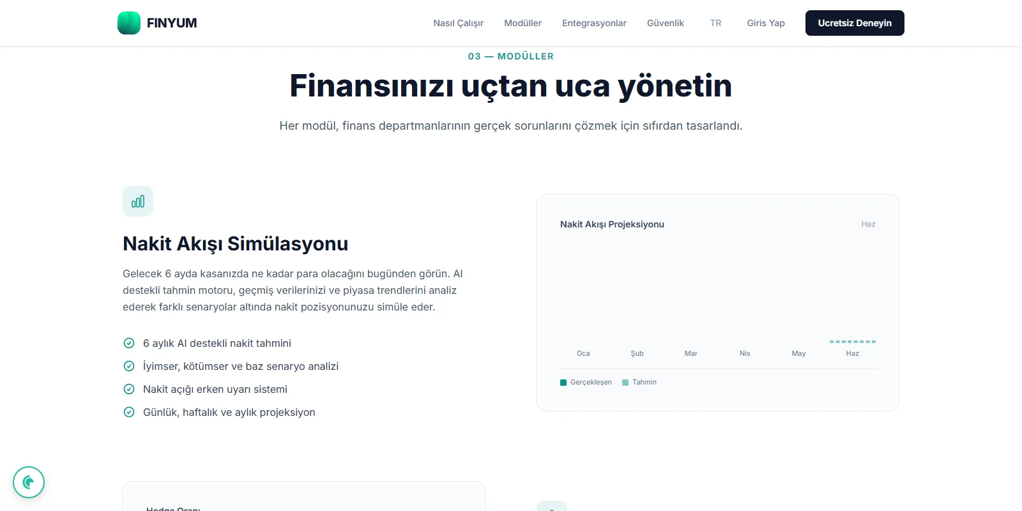Viewport: 1022px width, 511px height.
Task: Click the dashed forecast line above Haz
Action: (853, 342)
